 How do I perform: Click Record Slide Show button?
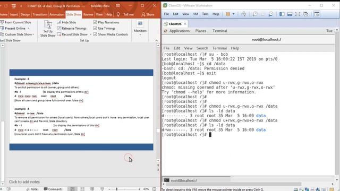point(72,34)
